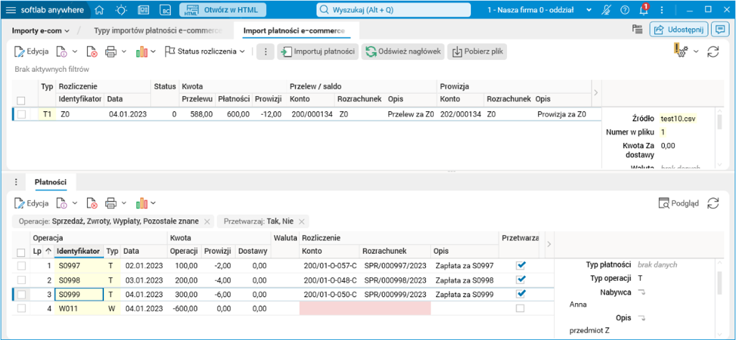Click the Odśwież nagłówek button
The width and height of the screenshot is (736, 340).
click(403, 52)
